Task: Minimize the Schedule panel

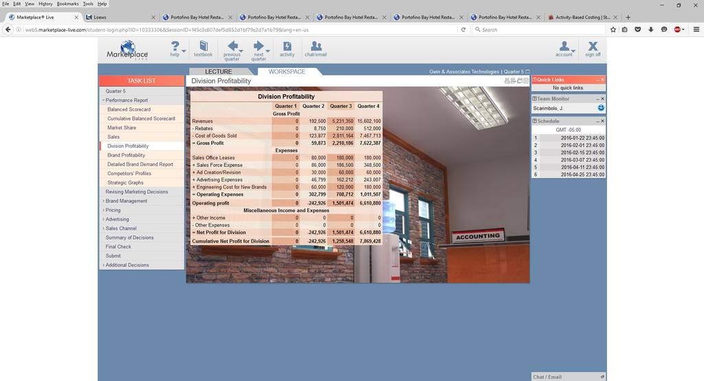Action: pos(597,121)
